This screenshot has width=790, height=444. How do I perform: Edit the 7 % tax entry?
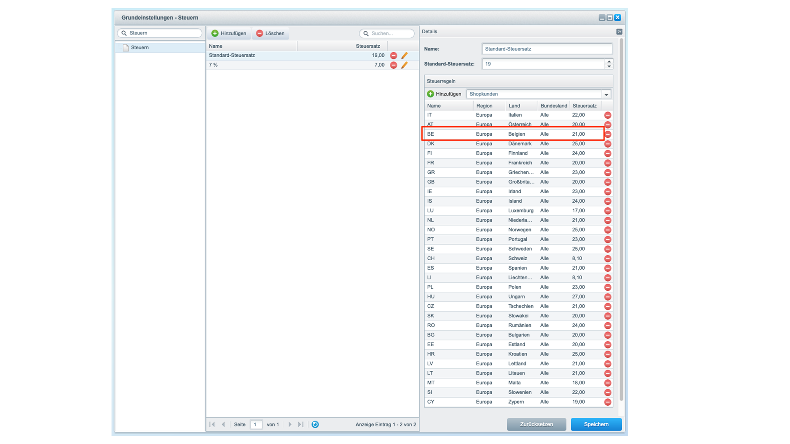click(404, 65)
